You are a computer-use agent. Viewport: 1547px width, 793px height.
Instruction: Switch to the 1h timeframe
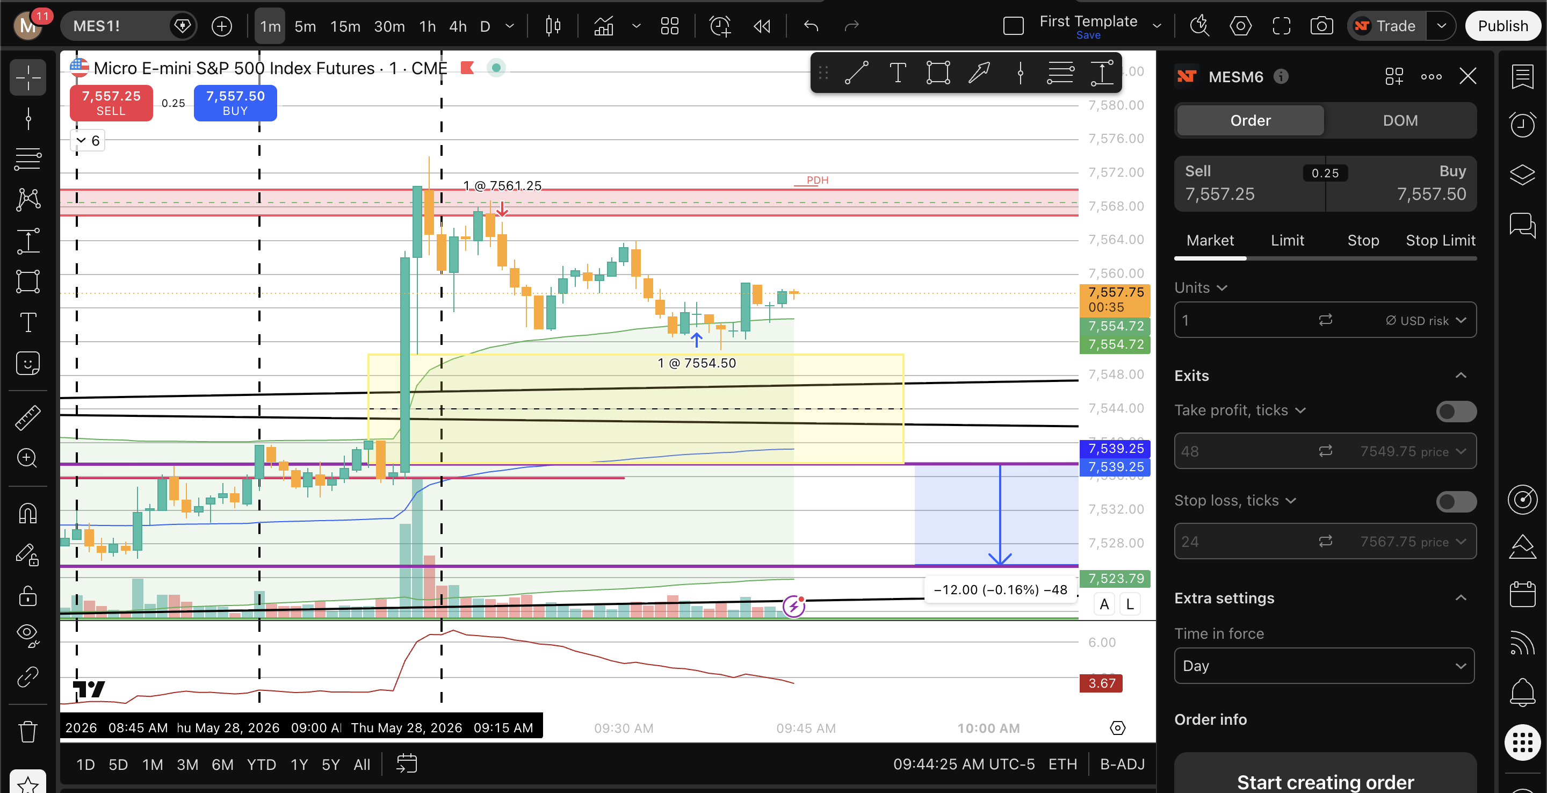click(x=427, y=26)
